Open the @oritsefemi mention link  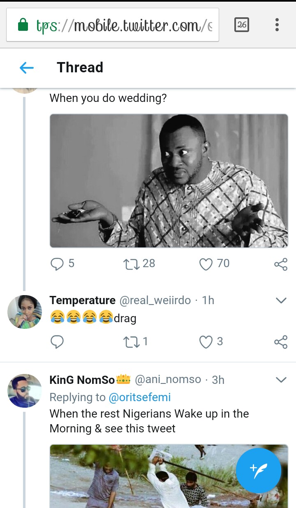[139, 397]
